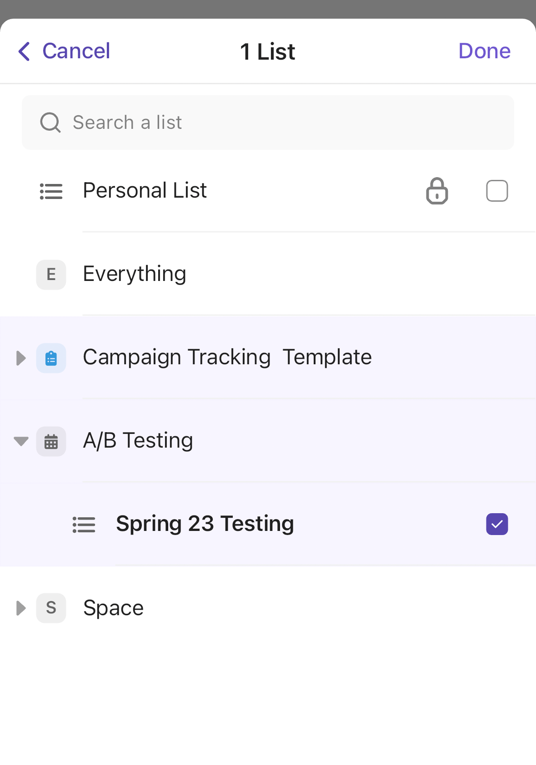Click the Personal List bullet-list icon
This screenshot has height=765, width=536.
tap(51, 191)
